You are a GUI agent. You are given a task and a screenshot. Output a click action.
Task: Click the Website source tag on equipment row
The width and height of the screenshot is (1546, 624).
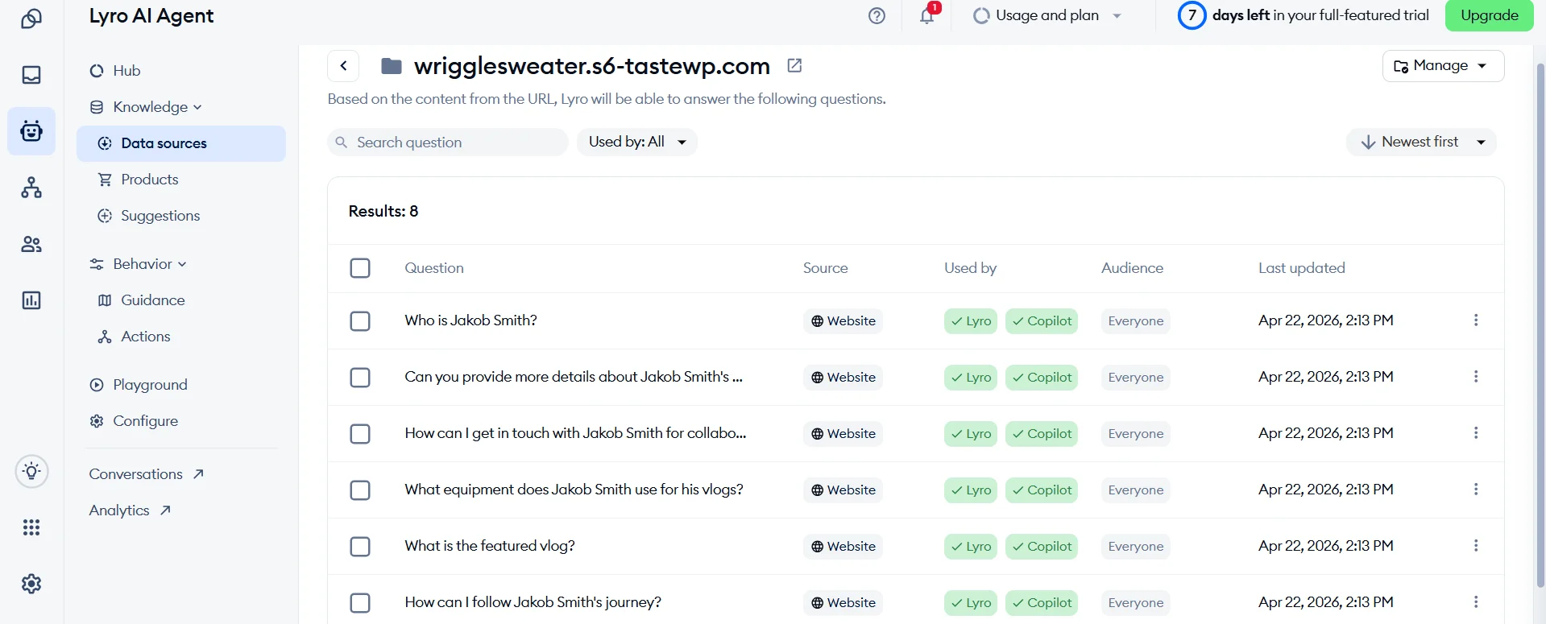click(x=843, y=490)
